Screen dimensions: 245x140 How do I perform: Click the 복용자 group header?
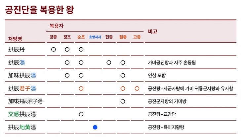click(x=57, y=26)
